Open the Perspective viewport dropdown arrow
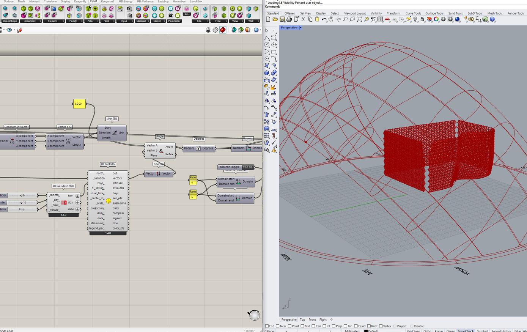527x332 pixels. pyautogui.click(x=300, y=28)
